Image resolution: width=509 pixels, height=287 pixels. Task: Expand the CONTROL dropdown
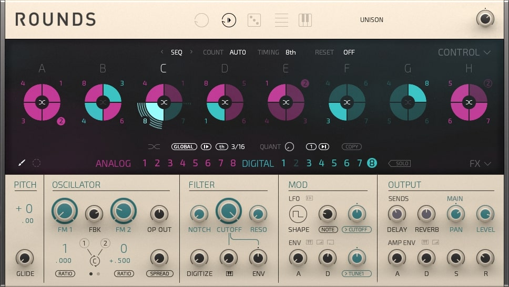pos(464,52)
